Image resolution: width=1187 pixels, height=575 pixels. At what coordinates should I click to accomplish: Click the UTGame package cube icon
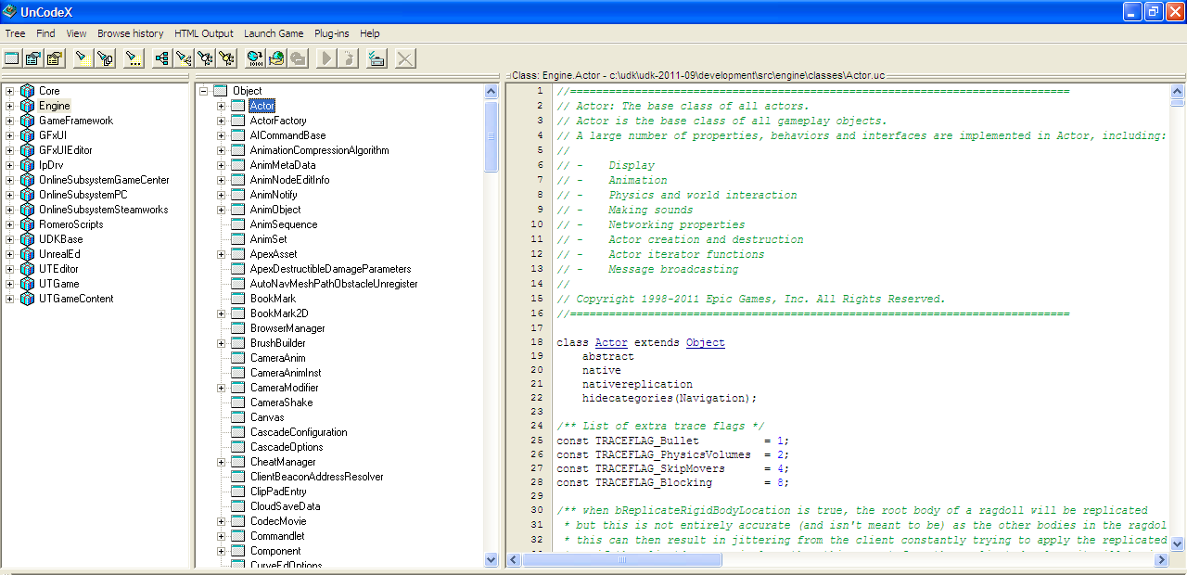point(27,284)
